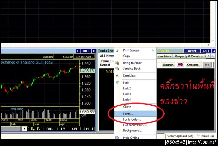Click SendLink arrow icon

coord(117,76)
